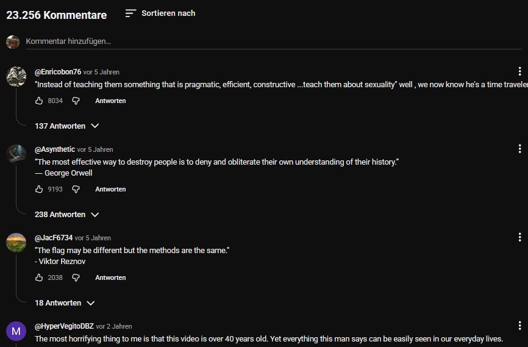Open @Asynthetic channel link
528x347 pixels.
coord(55,149)
